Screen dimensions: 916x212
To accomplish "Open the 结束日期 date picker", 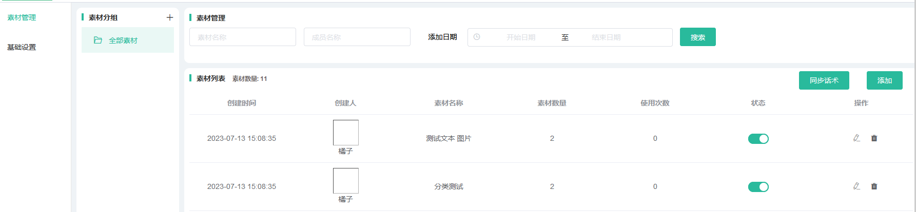I will pyautogui.click(x=606, y=37).
